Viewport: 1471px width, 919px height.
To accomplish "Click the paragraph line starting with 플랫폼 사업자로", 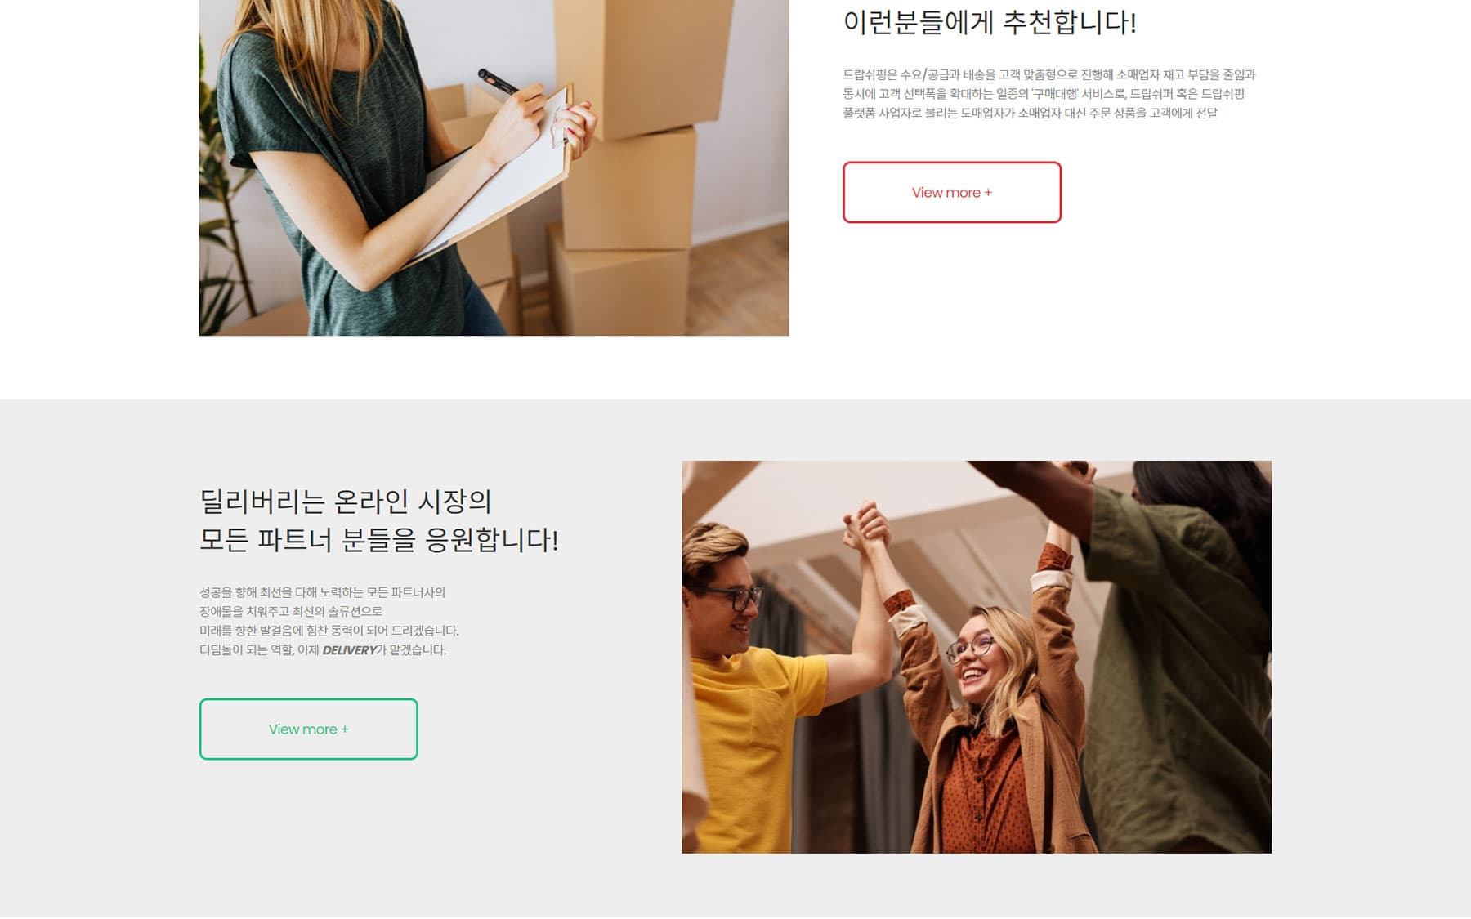I will click(1030, 114).
